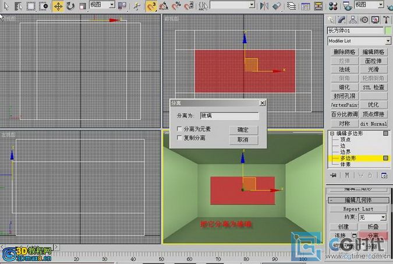
Task: Apply the 光滑 modifier button
Action: pos(373,69)
